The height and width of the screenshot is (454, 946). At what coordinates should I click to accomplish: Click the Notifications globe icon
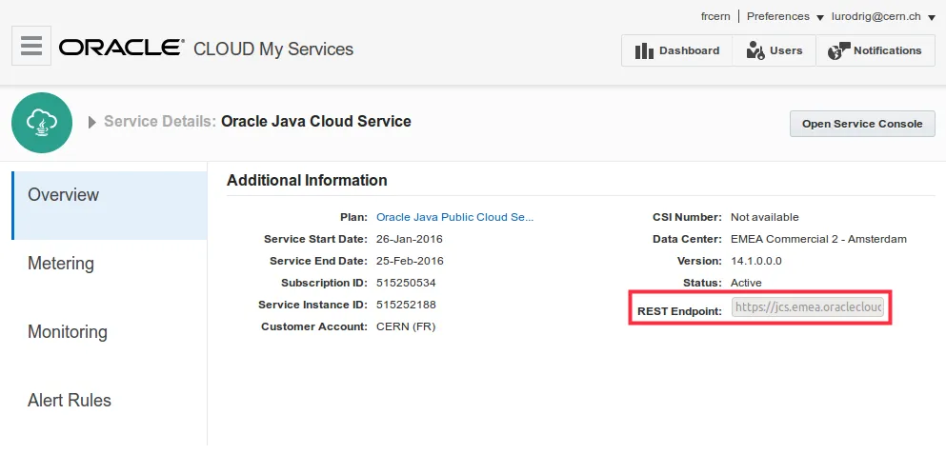point(838,51)
